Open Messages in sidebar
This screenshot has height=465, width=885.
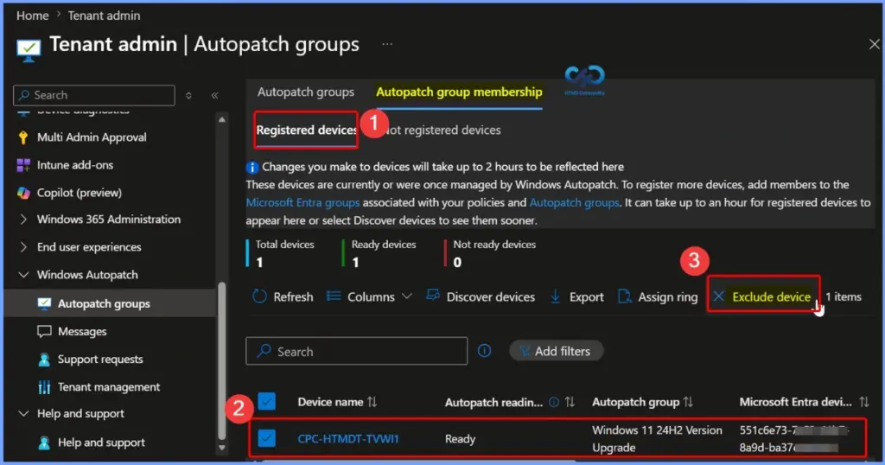tap(82, 331)
